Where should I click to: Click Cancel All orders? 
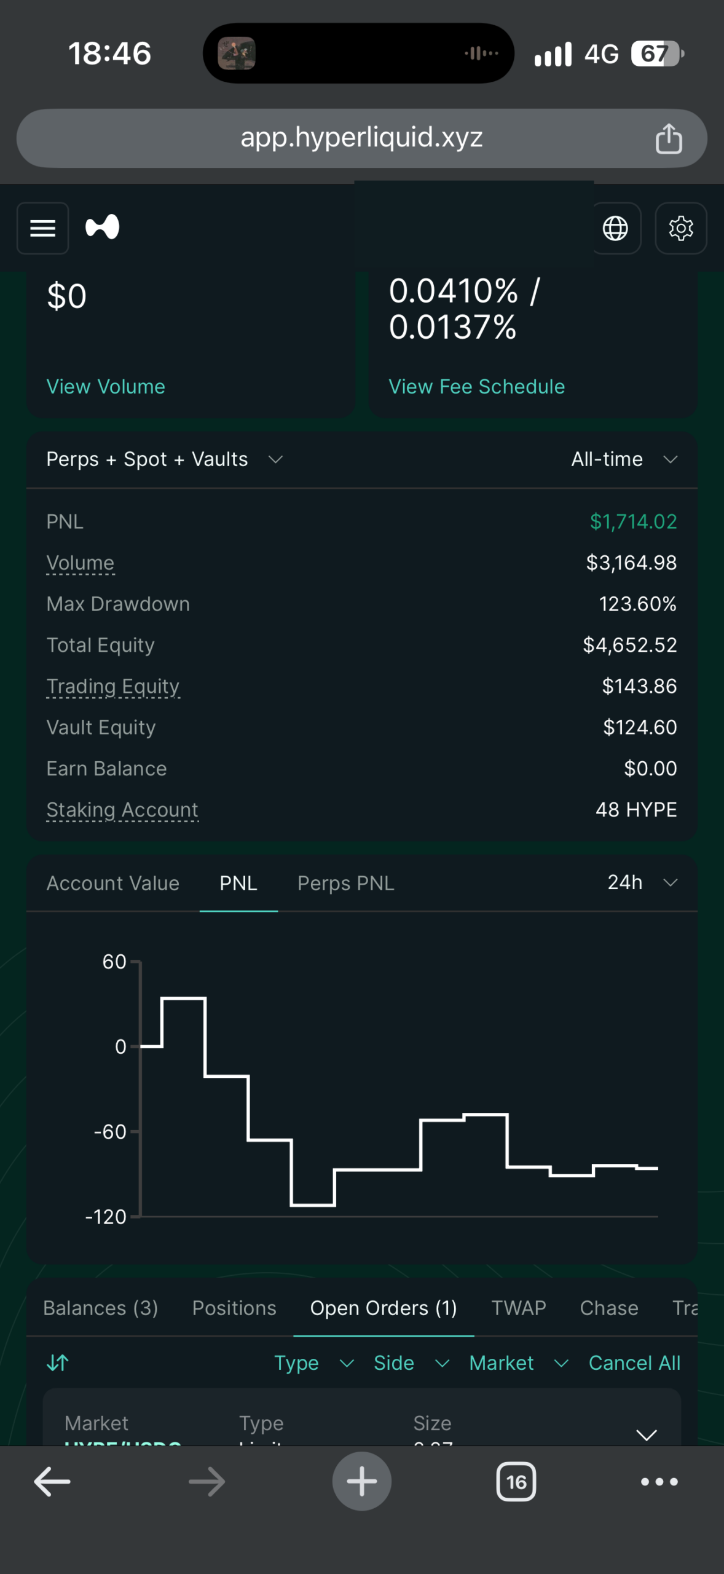coord(634,1362)
